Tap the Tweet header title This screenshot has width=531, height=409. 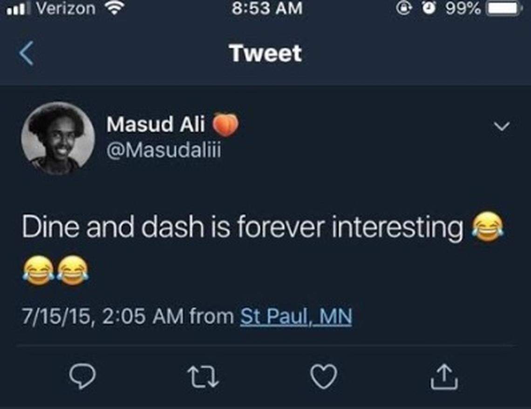tap(265, 53)
